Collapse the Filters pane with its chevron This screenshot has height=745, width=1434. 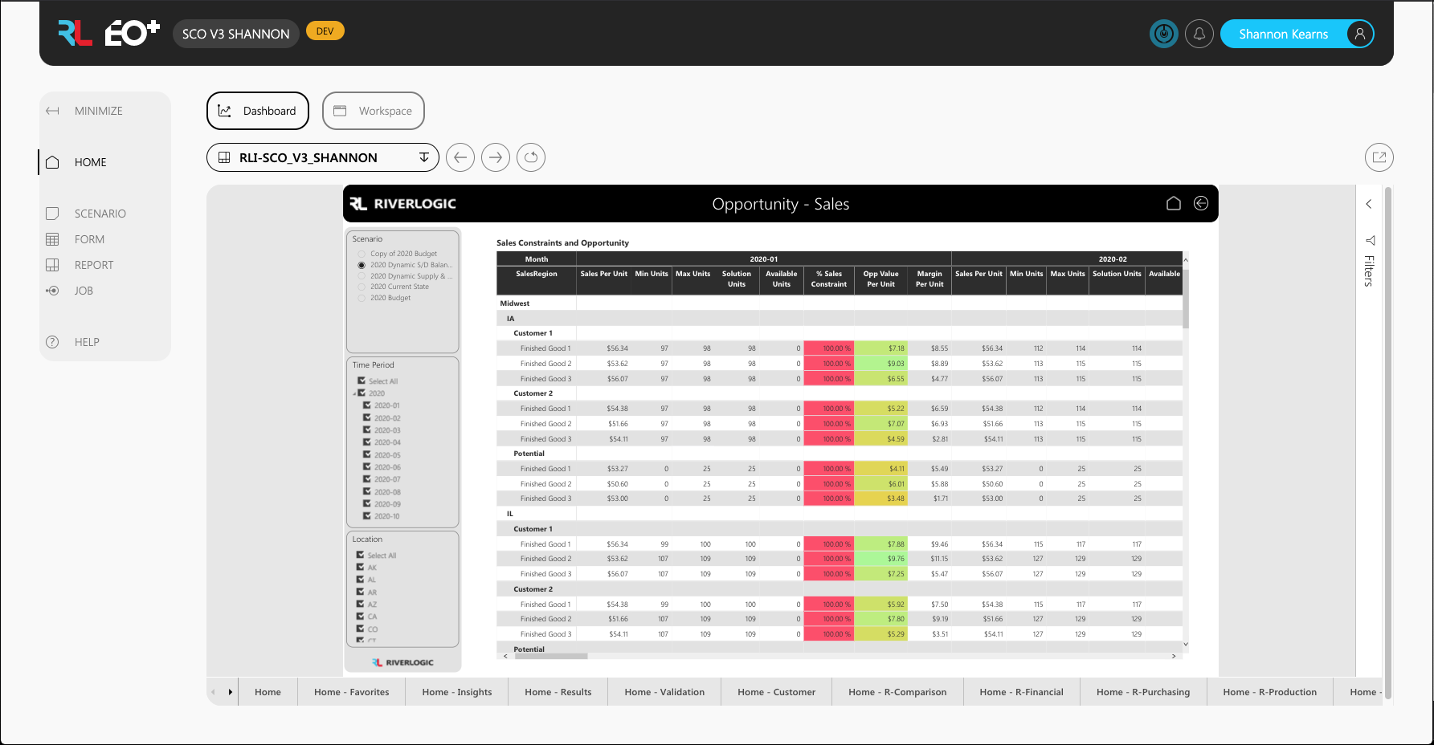pyautogui.click(x=1369, y=204)
